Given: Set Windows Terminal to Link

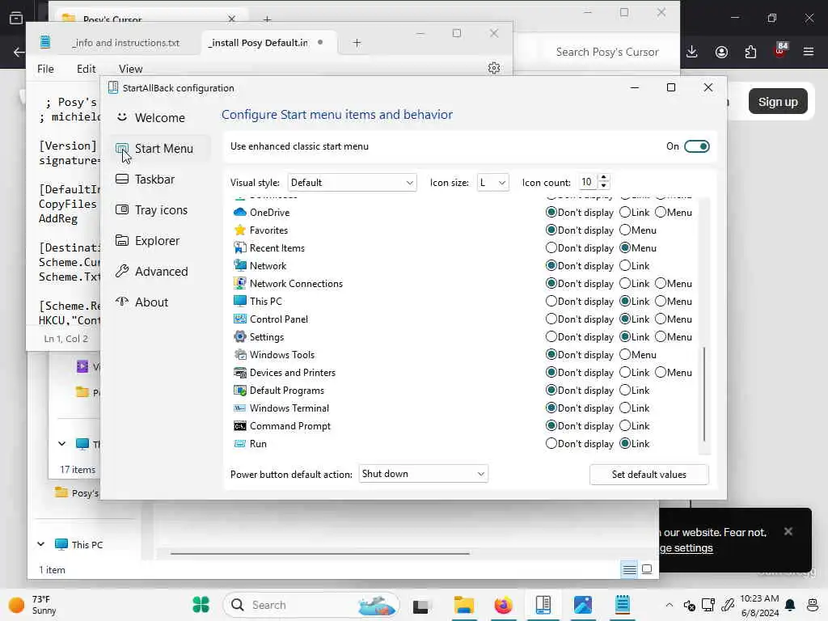Looking at the screenshot, I should pyautogui.click(x=625, y=408).
